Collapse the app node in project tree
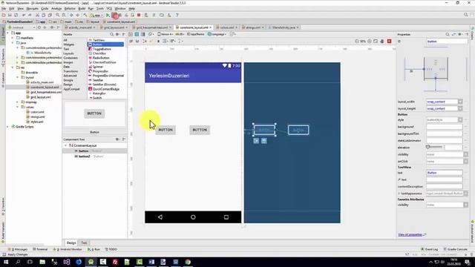Screen dimensions: 475x267 (8, 33)
